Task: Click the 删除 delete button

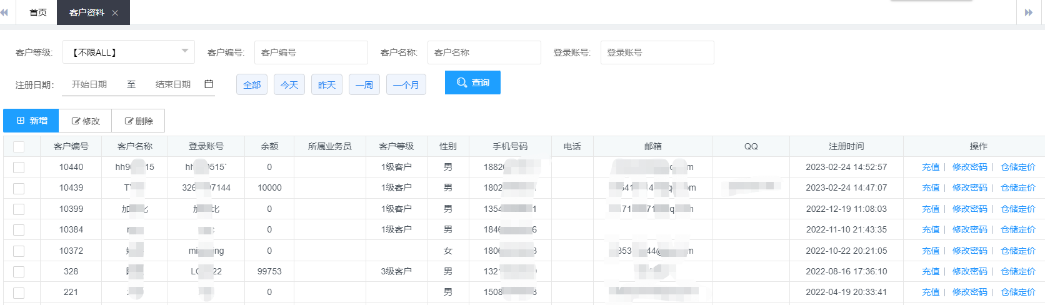Action: coord(138,121)
